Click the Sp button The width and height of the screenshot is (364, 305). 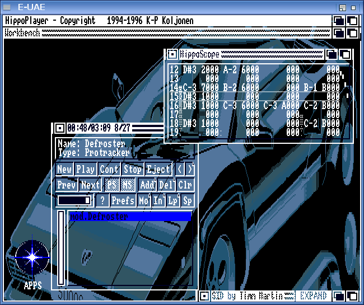point(188,200)
